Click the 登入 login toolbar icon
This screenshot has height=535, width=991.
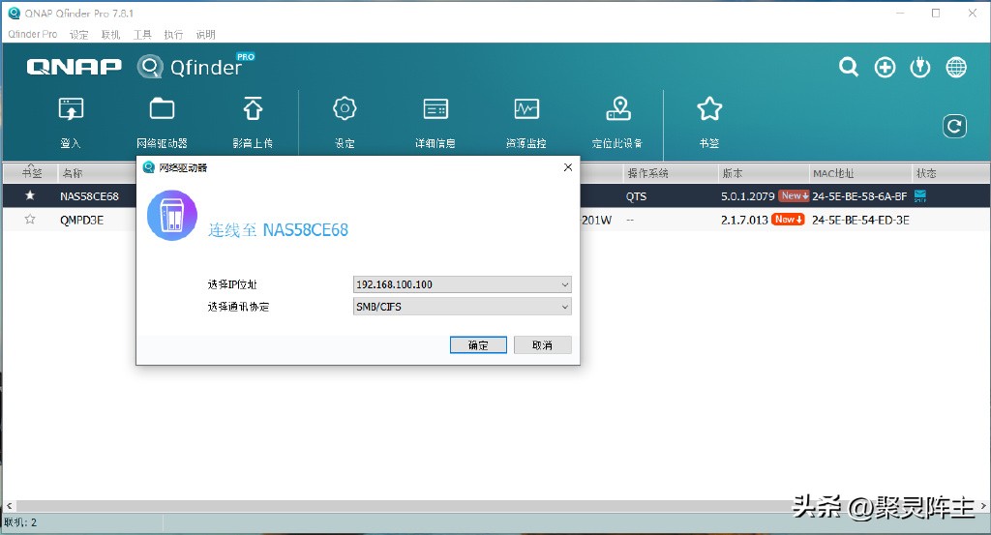pos(71,109)
